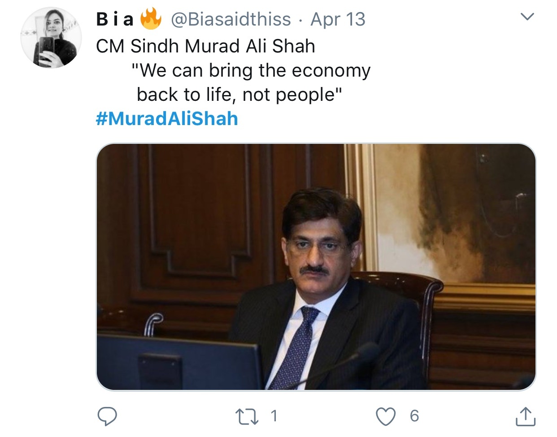The image size is (557, 437).
Task: Like the tweet with the heart icon
Action: 386,416
